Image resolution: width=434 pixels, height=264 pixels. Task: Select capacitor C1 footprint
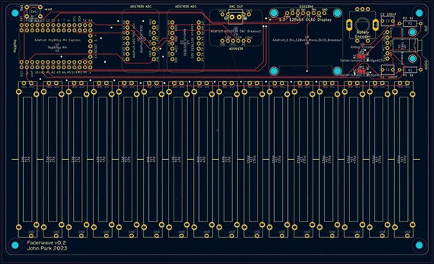pyautogui.click(x=388, y=70)
